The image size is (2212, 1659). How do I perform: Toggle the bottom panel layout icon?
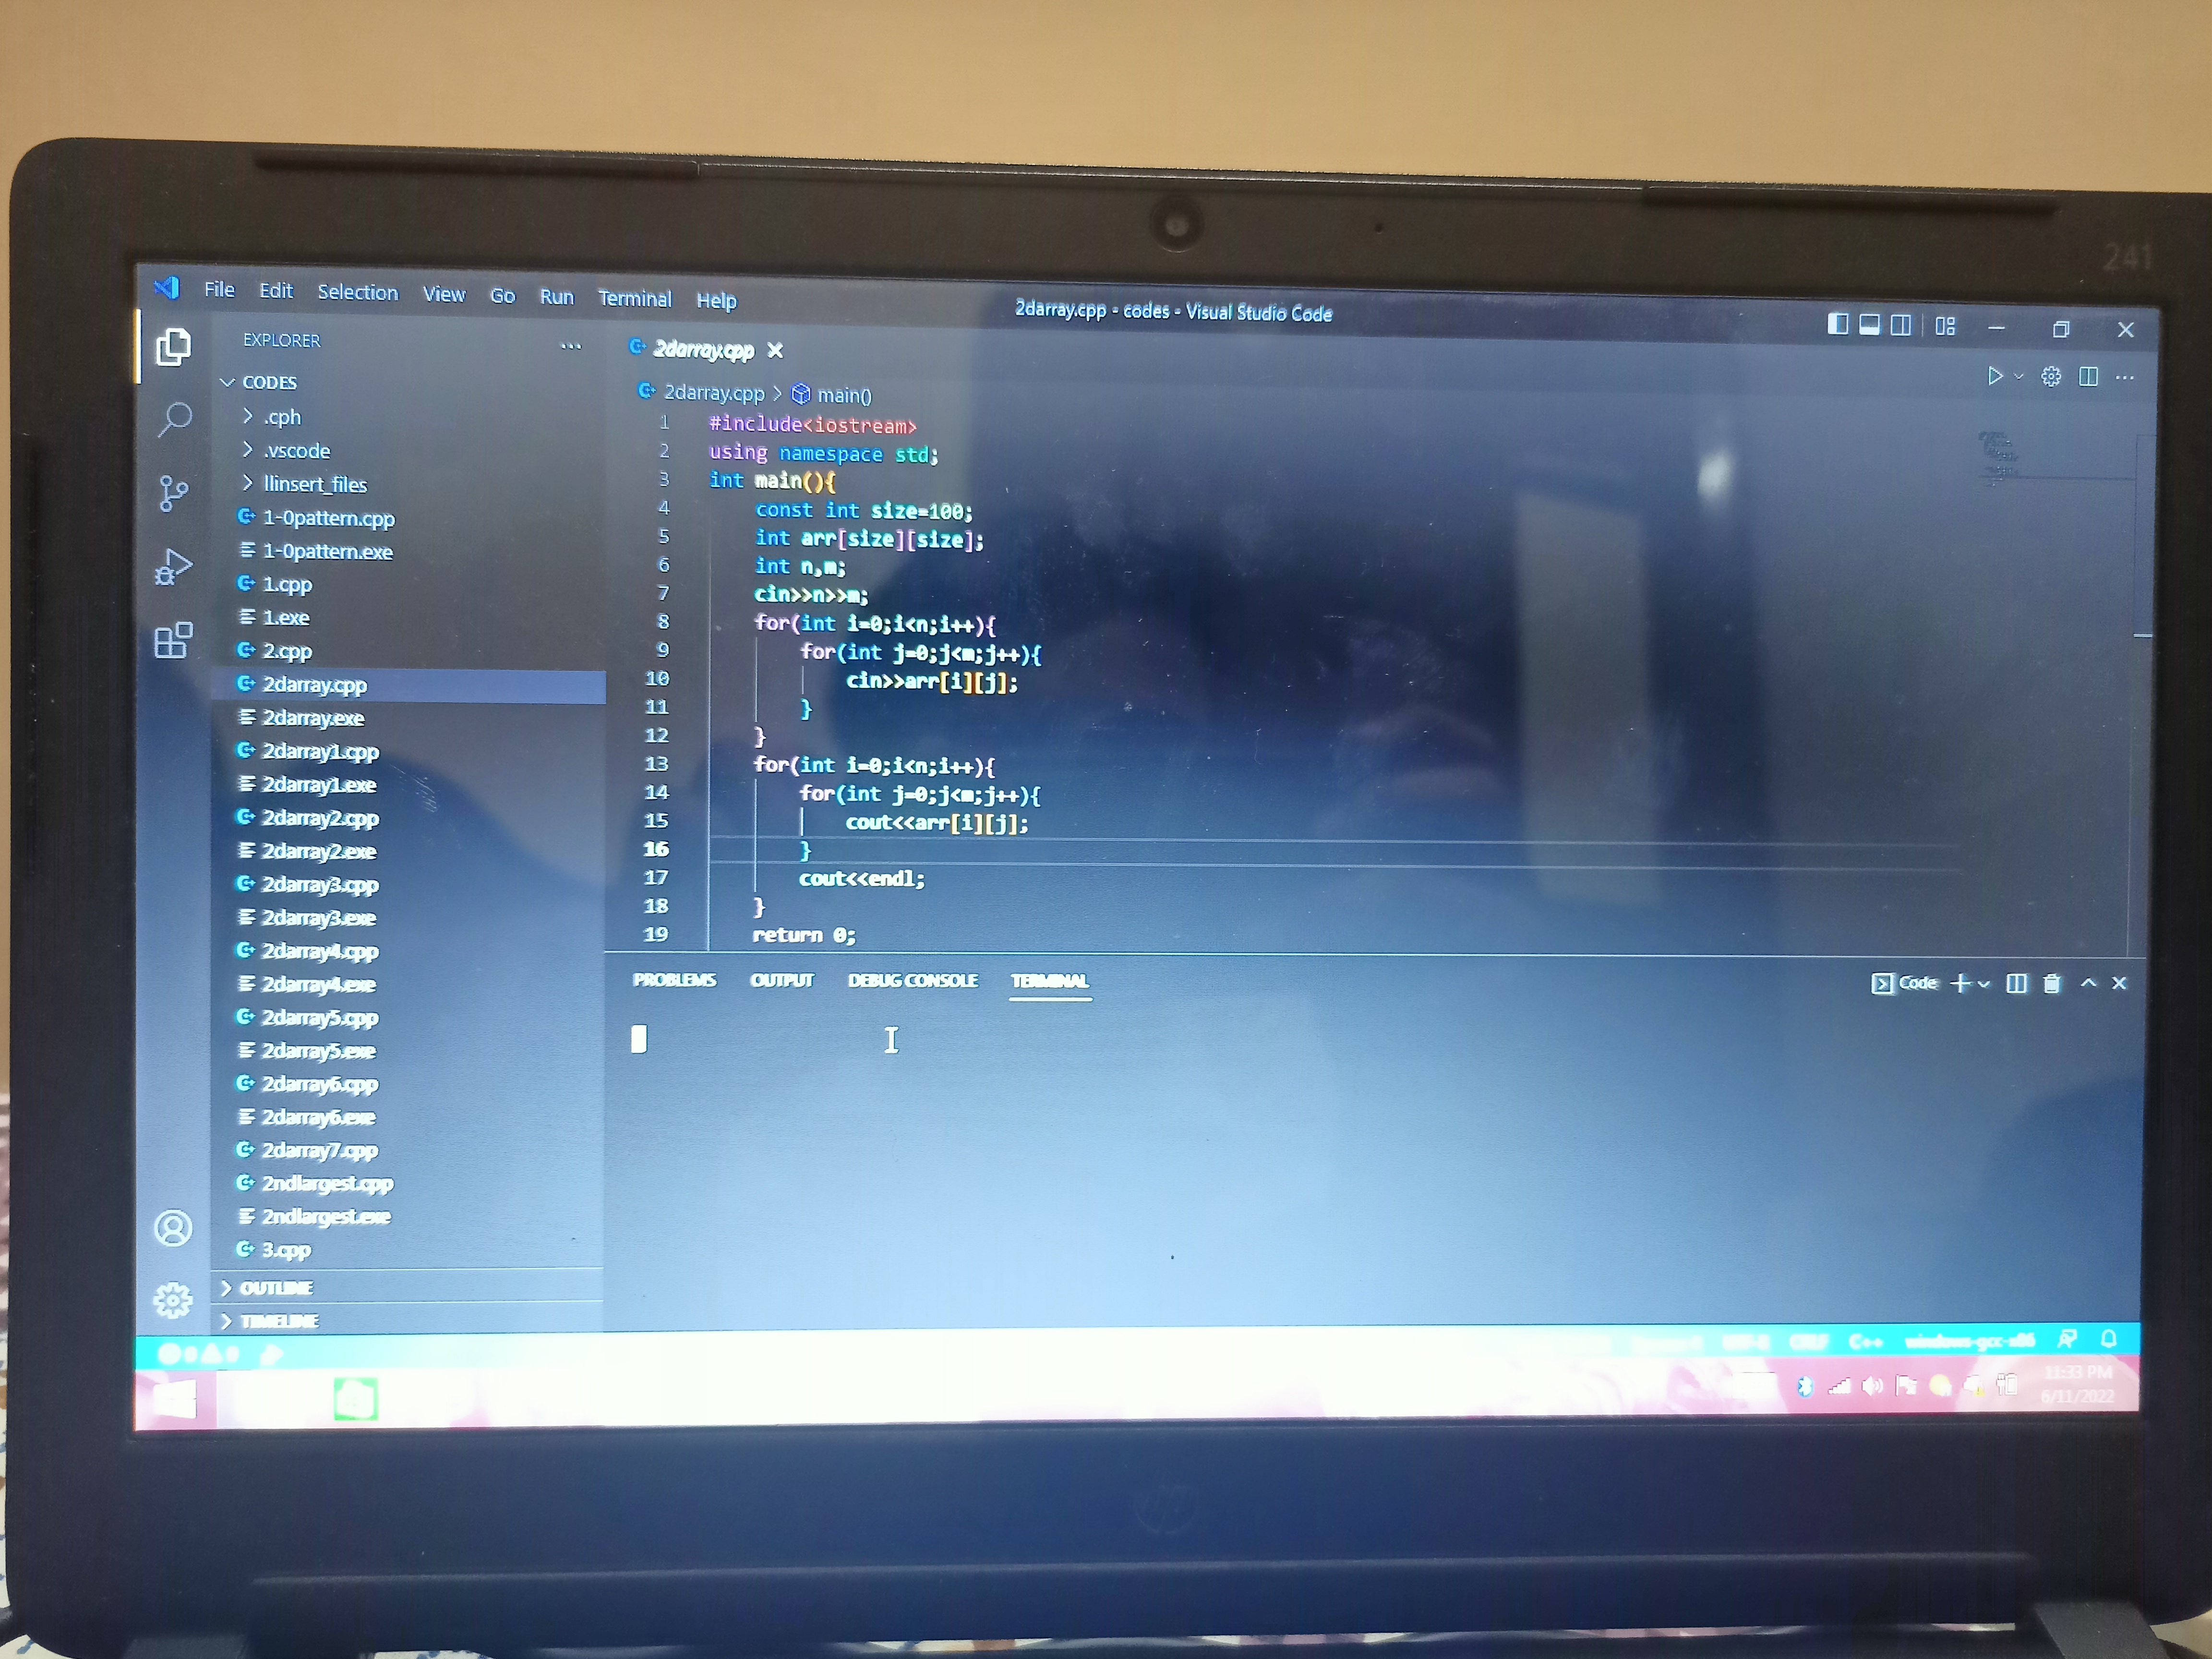coord(1869,324)
